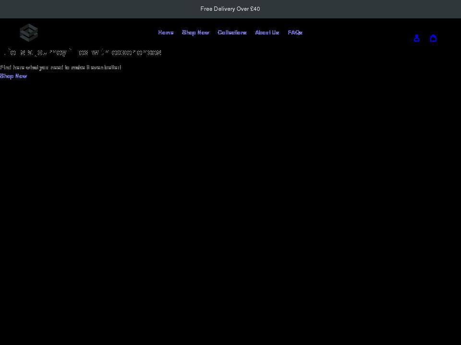Image resolution: width=461 pixels, height=345 pixels.
Task: Browse Collections from the navbar
Action: [232, 32]
